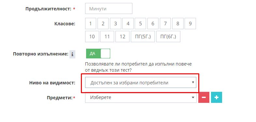The height and width of the screenshot is (122, 256).
Task: Pick class 7 in Класове row
Action: click(165, 24)
